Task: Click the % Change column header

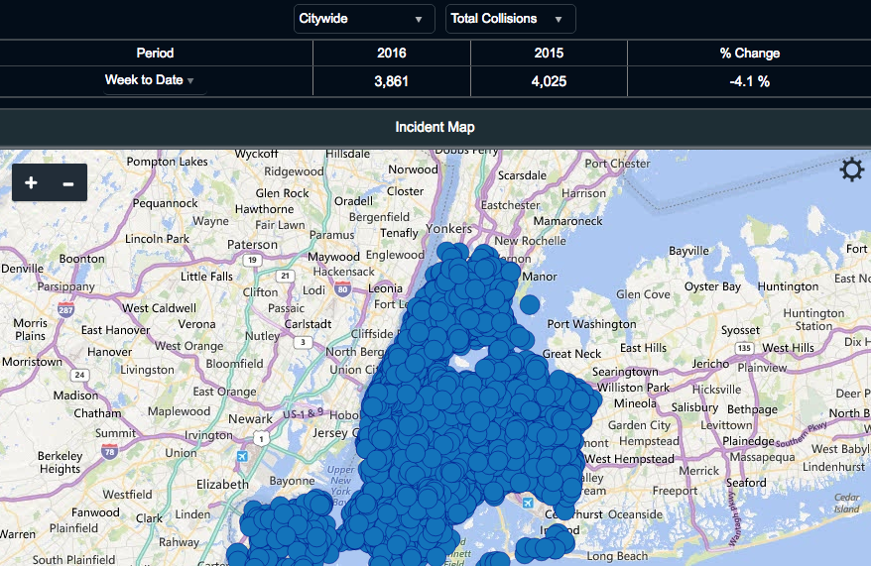Action: tap(749, 54)
